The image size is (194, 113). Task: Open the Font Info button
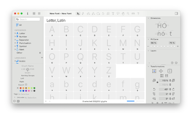(x=28, y=13)
